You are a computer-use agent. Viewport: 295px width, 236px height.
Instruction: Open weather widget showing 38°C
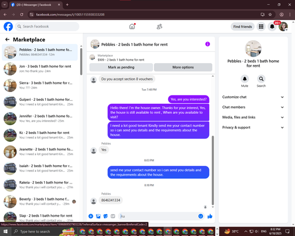click(x=232, y=231)
